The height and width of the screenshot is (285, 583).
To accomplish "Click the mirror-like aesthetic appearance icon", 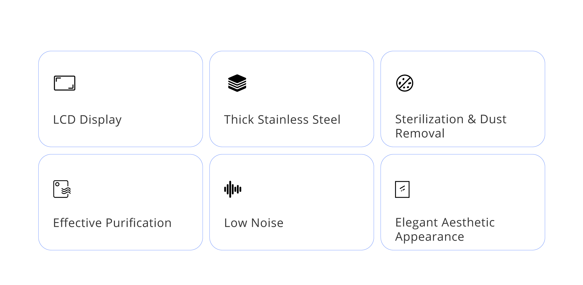I will [x=402, y=189].
